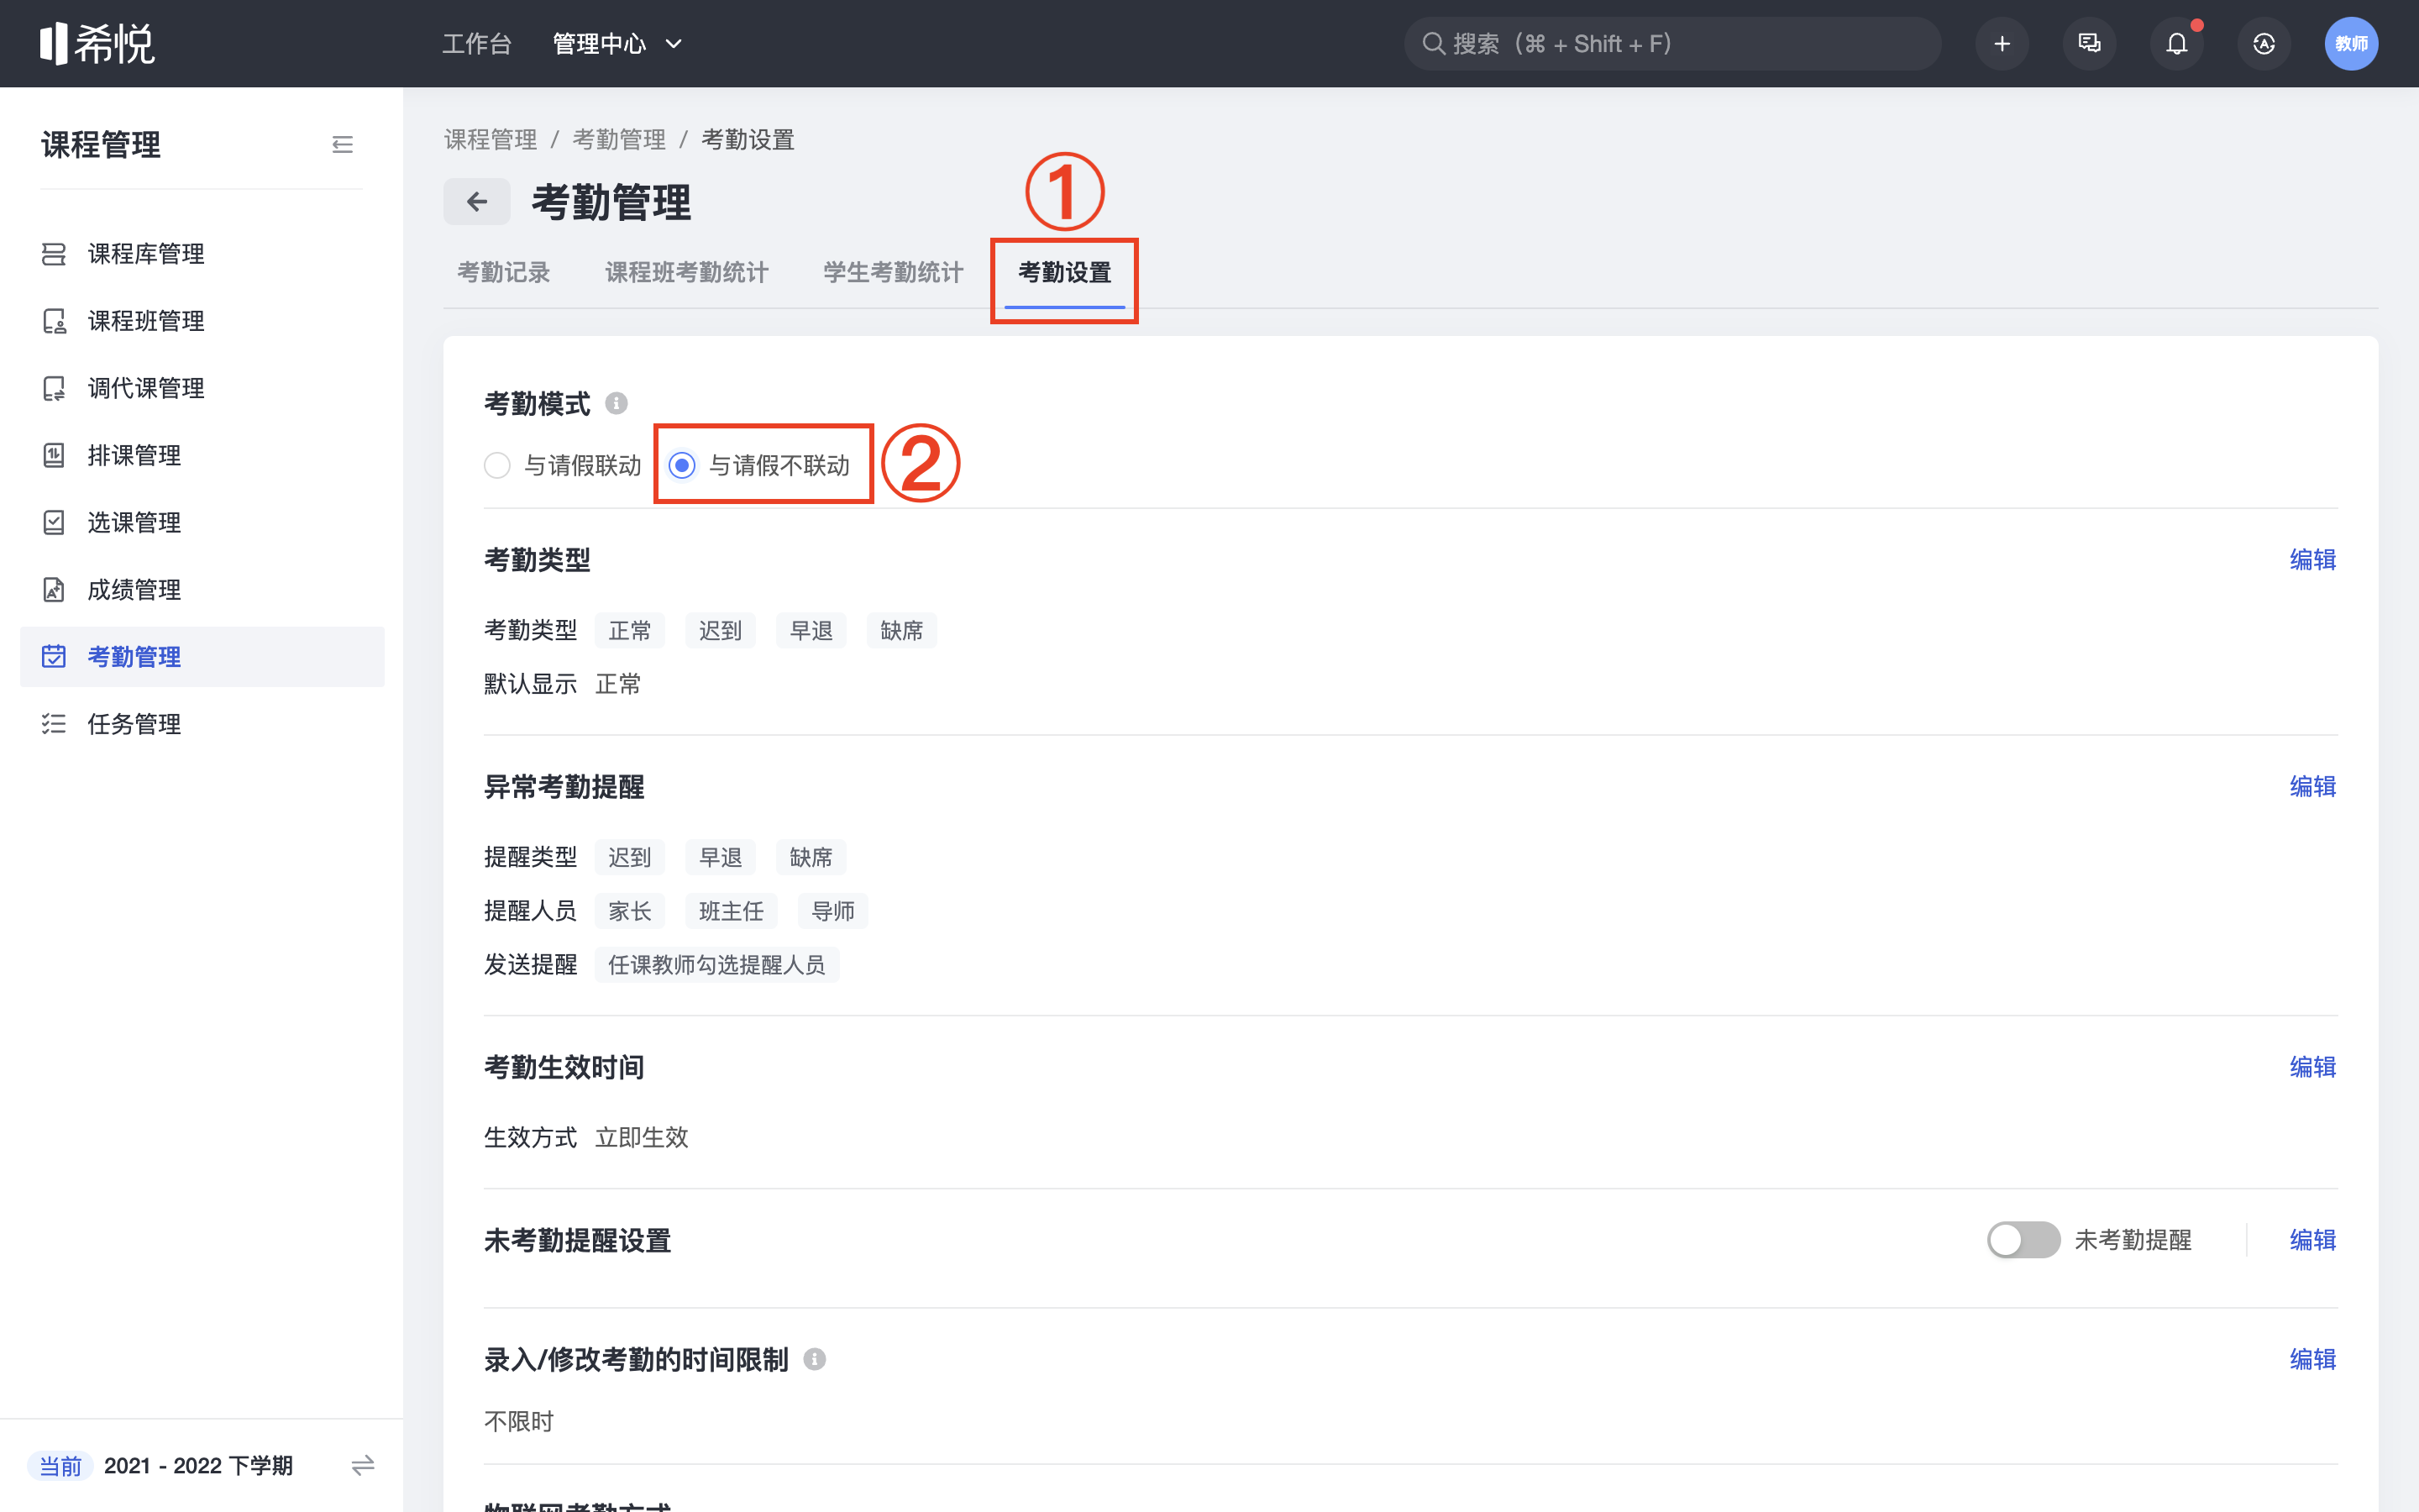
Task: Click the circular A icon in top bar
Action: [x=2263, y=43]
